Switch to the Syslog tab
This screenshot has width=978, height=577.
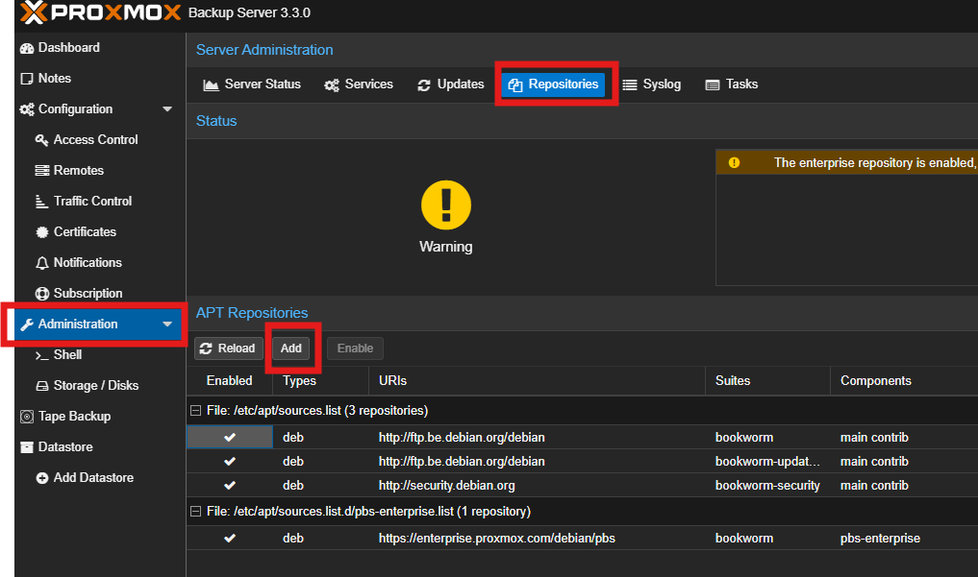pos(652,84)
